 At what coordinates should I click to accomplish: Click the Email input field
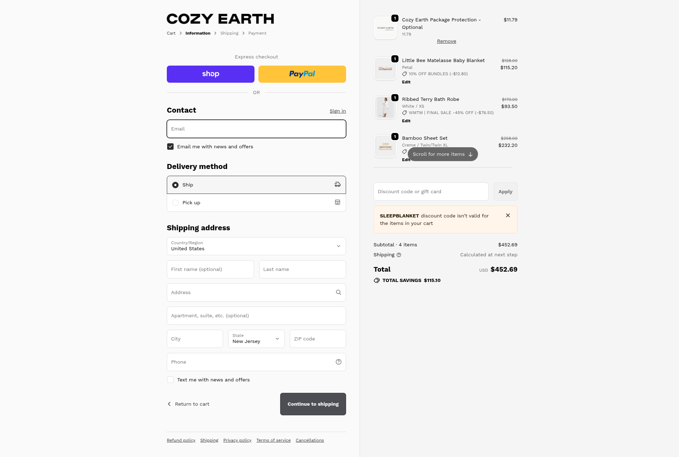click(x=256, y=129)
